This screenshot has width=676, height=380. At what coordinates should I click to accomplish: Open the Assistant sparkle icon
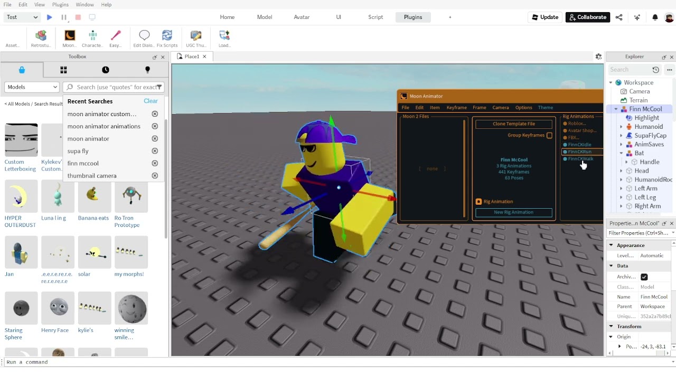coord(637,17)
